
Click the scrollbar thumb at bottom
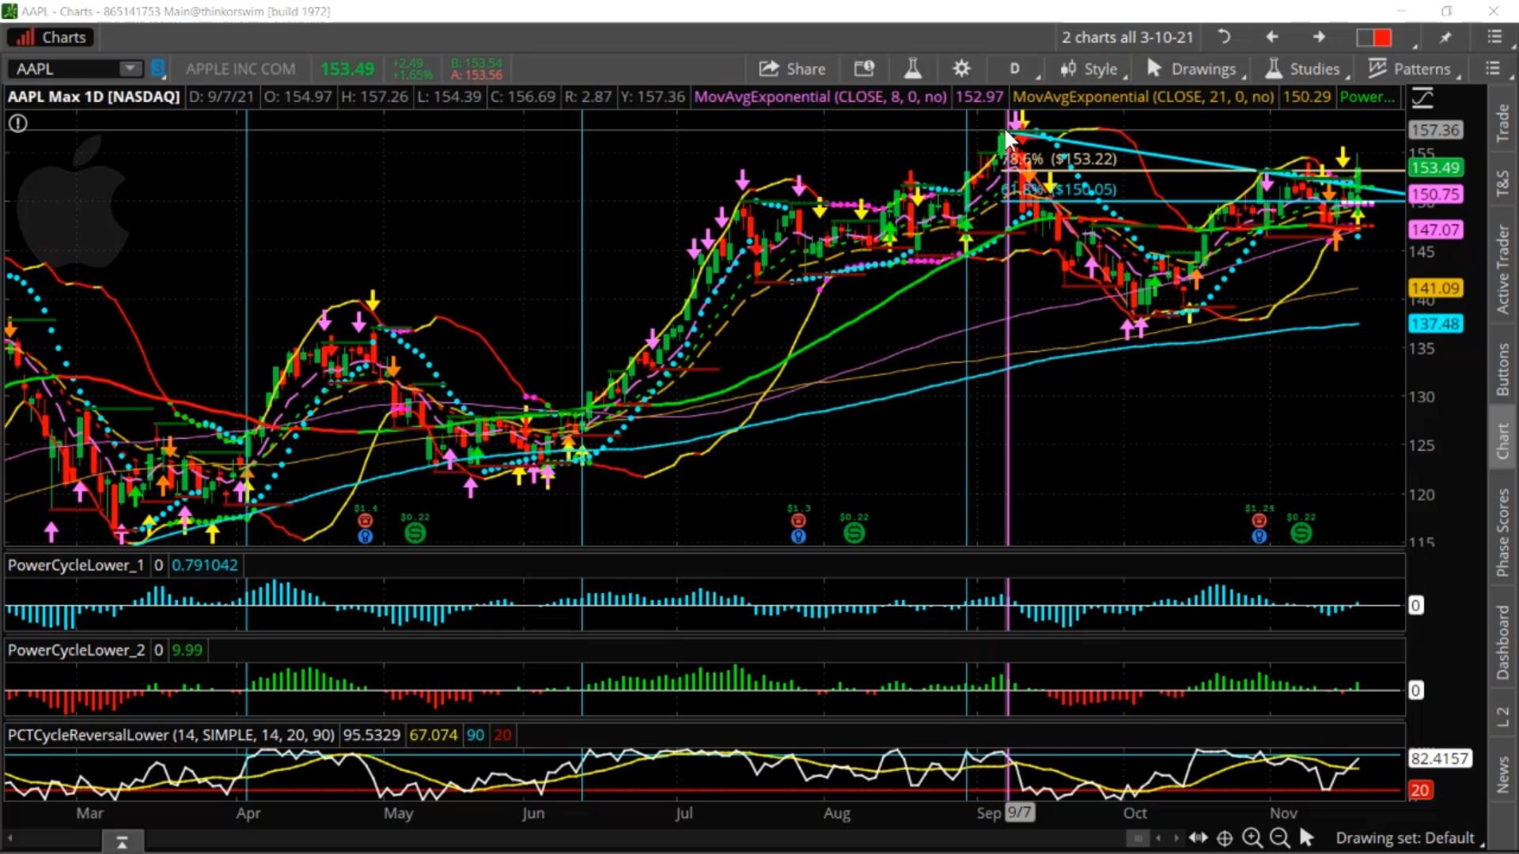pyautogui.click(x=1138, y=838)
